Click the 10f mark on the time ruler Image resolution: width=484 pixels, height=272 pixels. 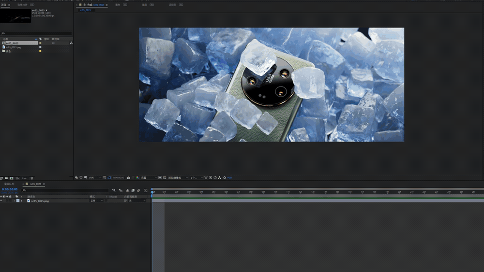pyautogui.click(x=276, y=192)
